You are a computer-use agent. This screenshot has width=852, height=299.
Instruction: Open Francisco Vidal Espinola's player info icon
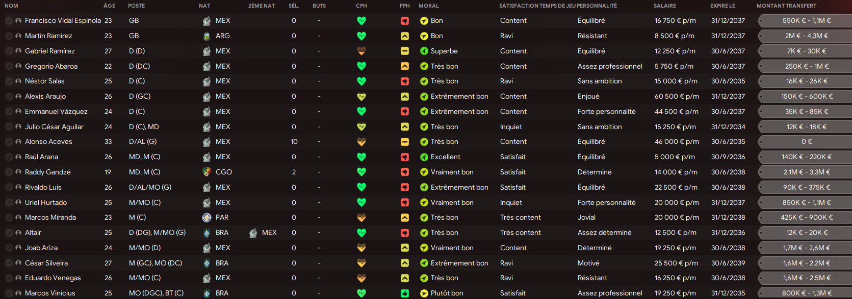coord(18,21)
